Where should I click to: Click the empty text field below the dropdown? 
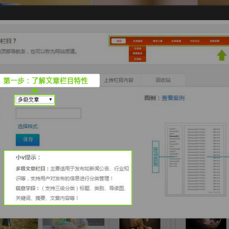click(48, 113)
